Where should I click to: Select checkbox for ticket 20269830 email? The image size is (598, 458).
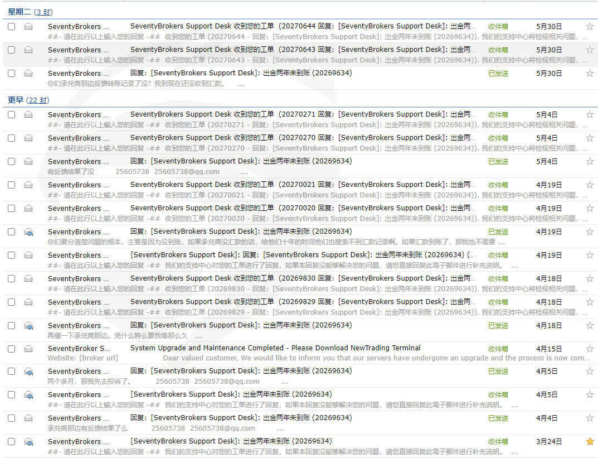tap(12, 278)
